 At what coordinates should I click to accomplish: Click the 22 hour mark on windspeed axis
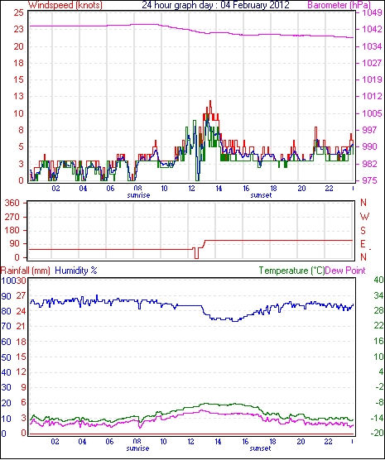point(329,189)
